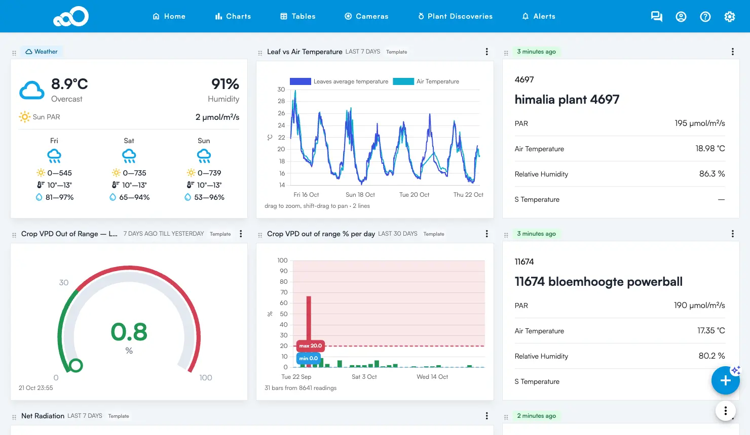Image resolution: width=750 pixels, height=435 pixels.
Task: Click Friday's rain forecast icon
Action: point(54,156)
